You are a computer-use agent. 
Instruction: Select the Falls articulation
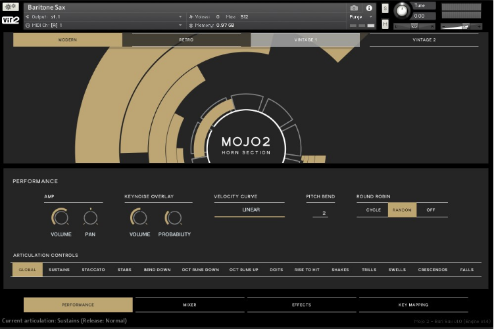pyautogui.click(x=466, y=269)
